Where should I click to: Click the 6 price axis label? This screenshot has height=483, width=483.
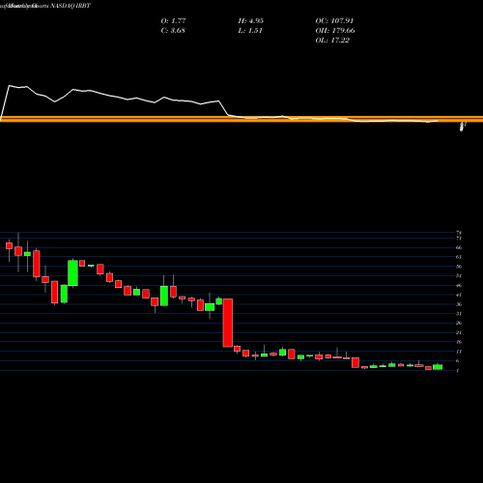pos(458,361)
